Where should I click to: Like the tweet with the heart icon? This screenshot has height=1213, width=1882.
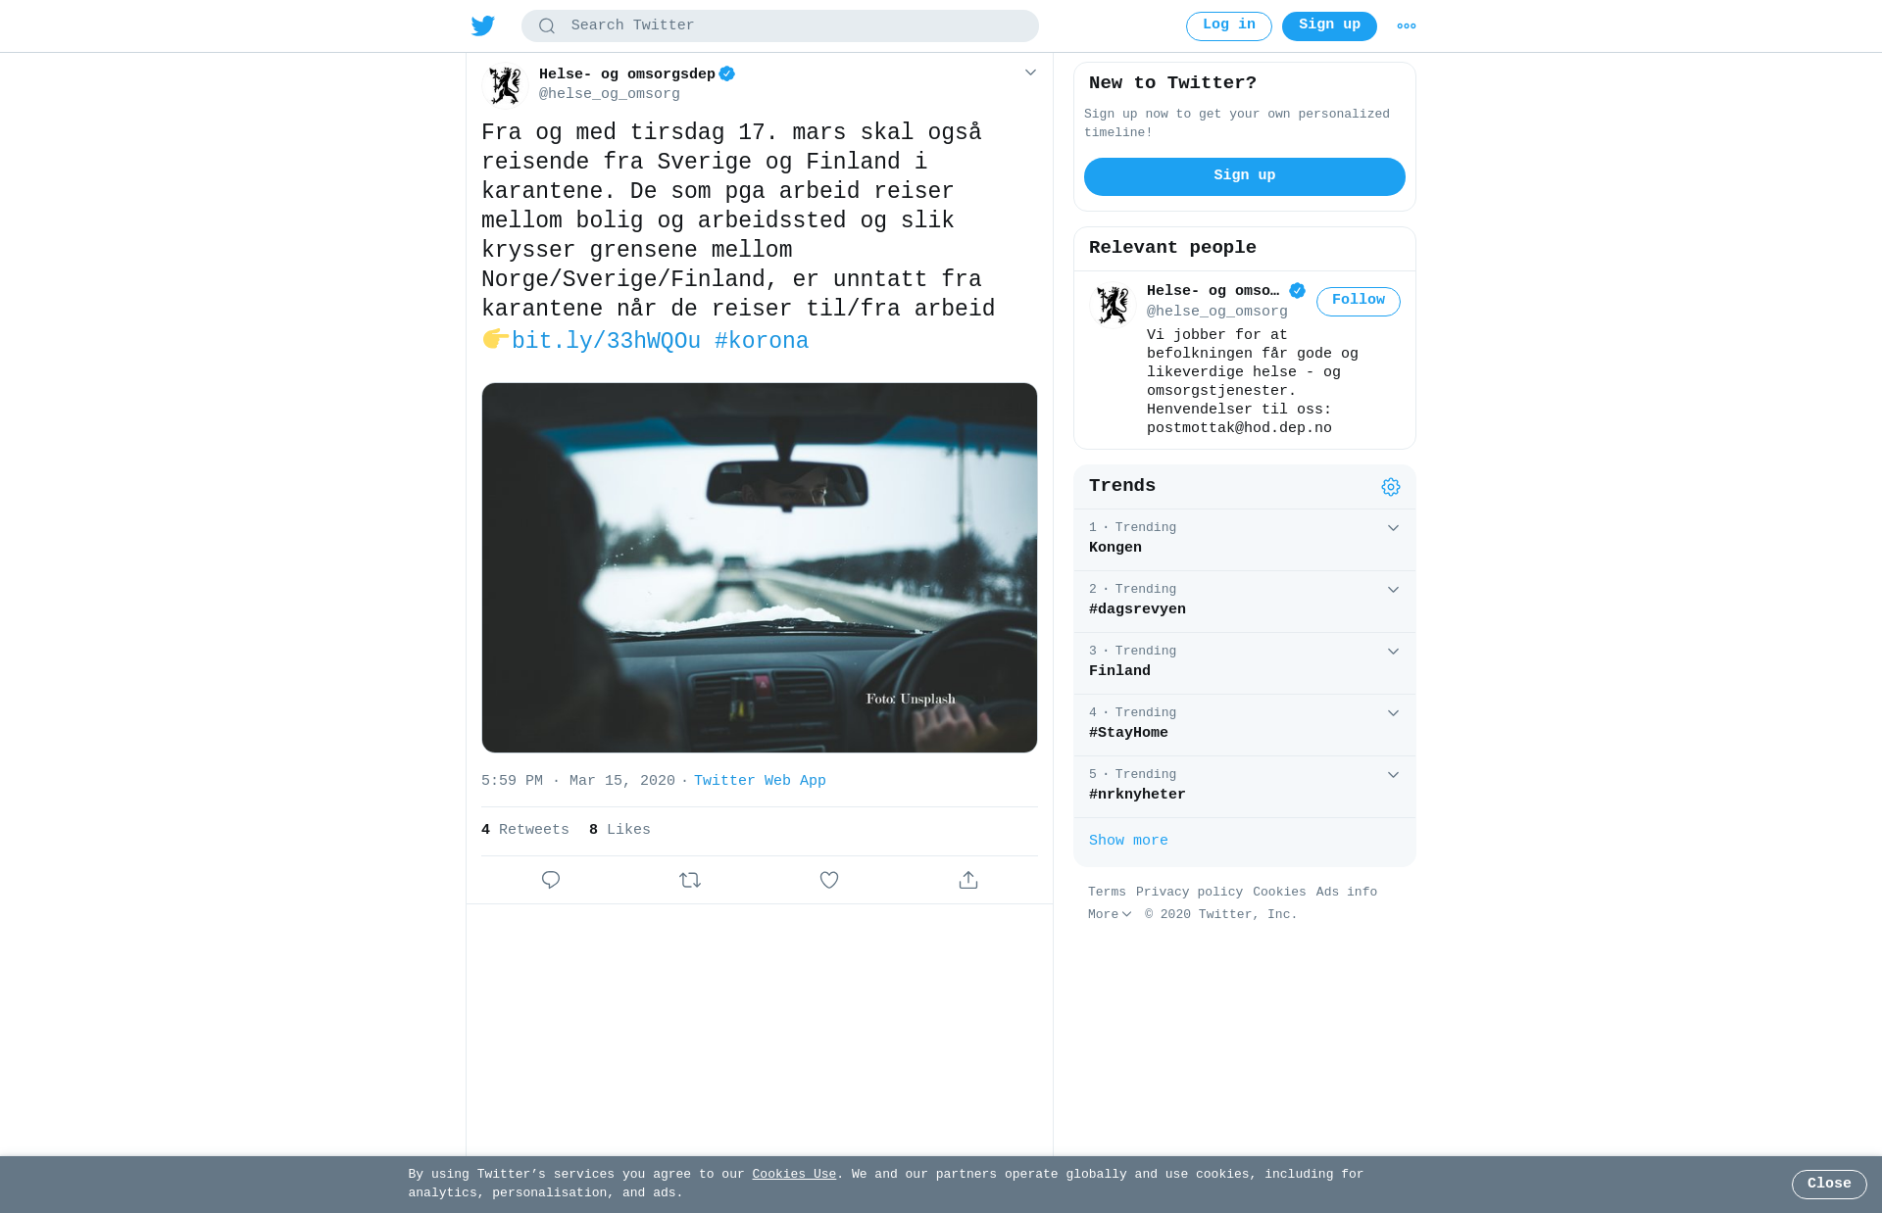click(829, 880)
